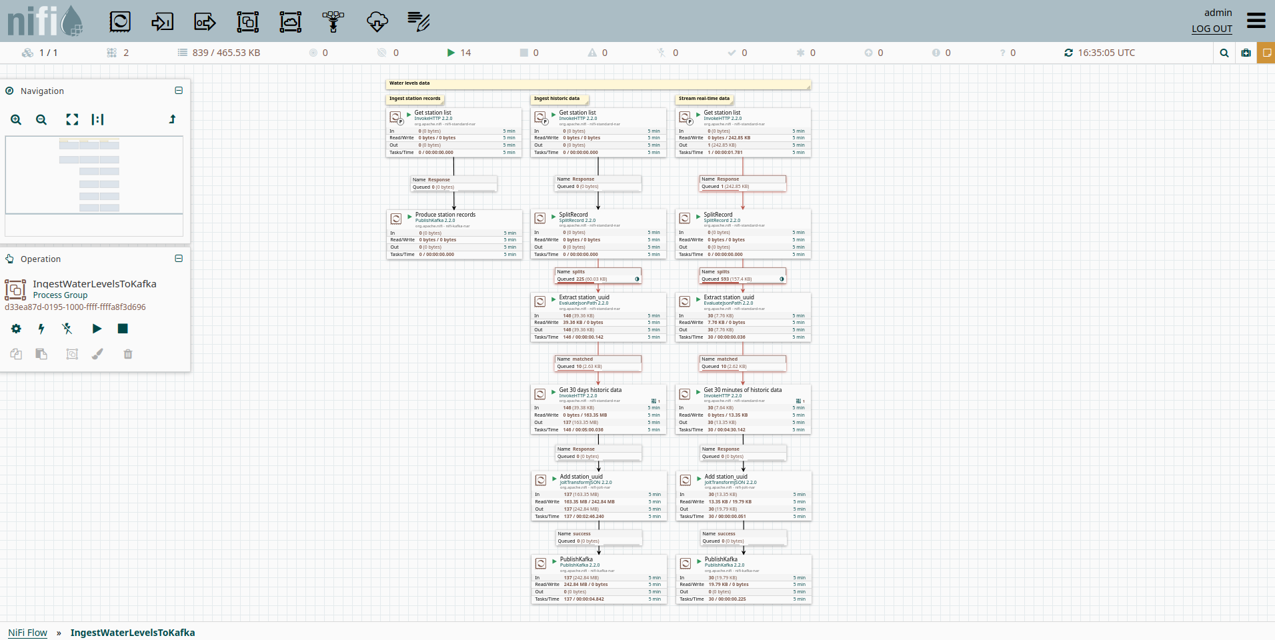Click the Fit view icon in Navigation
The image size is (1275, 640).
pyautogui.click(x=72, y=120)
